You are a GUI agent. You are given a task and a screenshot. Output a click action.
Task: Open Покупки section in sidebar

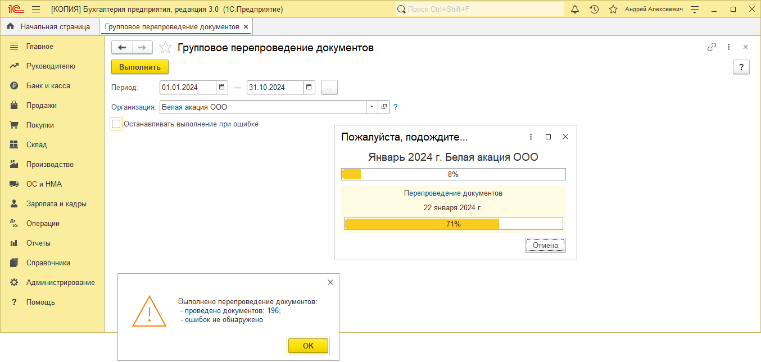pos(40,125)
